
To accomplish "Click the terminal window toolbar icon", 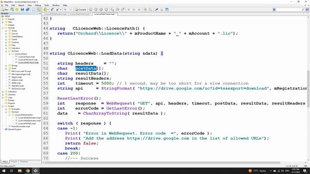I will [x=167, y=10].
